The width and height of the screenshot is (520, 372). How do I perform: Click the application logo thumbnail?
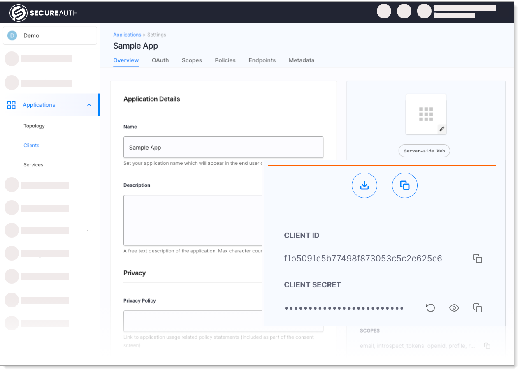click(x=426, y=114)
